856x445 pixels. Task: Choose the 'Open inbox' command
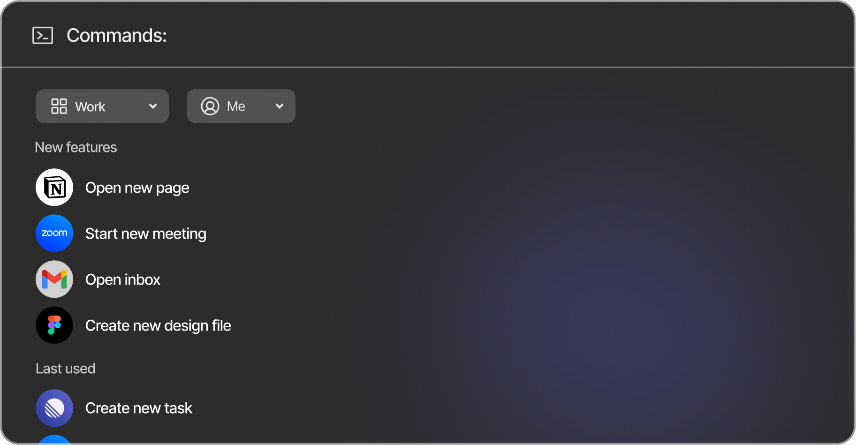coord(123,280)
